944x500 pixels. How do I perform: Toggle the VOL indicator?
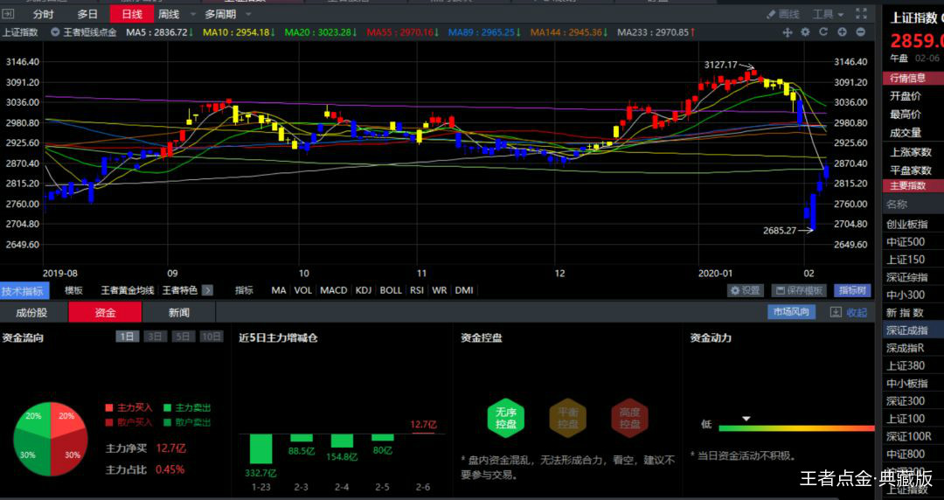point(302,290)
